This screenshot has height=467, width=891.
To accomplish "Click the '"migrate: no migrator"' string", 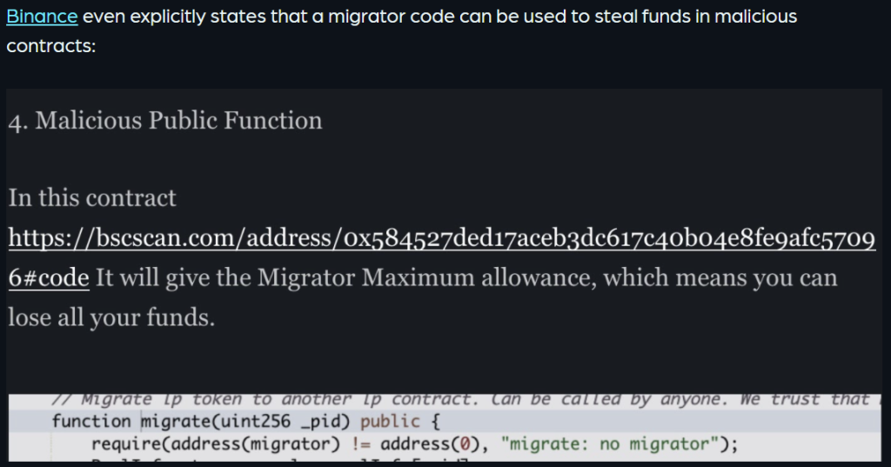I will [610, 444].
